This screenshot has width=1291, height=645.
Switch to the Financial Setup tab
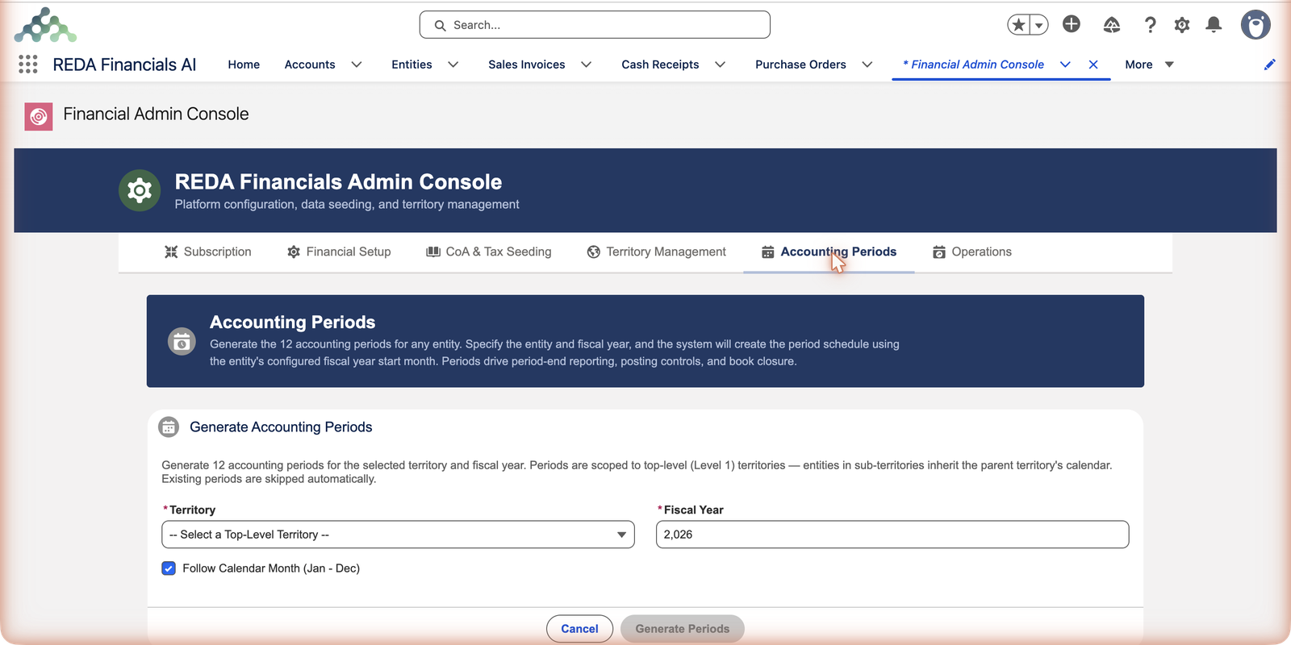click(x=339, y=252)
